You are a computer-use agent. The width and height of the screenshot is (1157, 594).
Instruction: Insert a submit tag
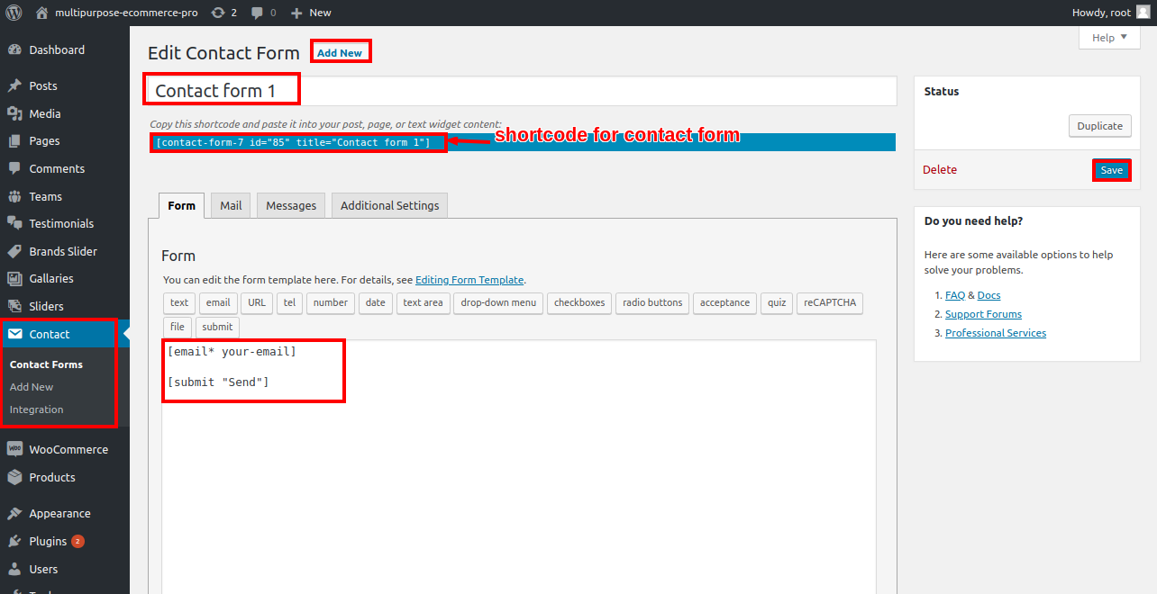pyautogui.click(x=217, y=327)
